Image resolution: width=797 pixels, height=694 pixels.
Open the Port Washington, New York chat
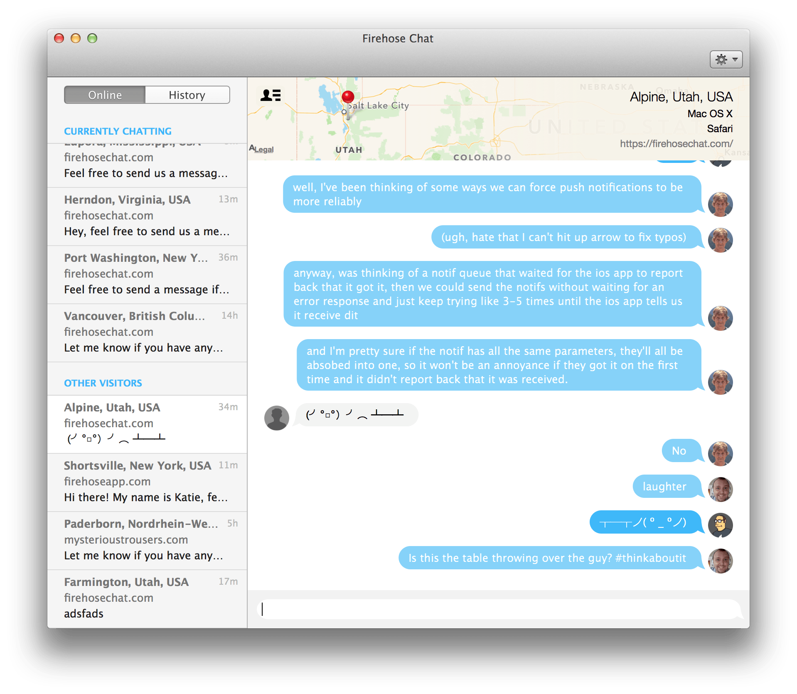(x=147, y=274)
